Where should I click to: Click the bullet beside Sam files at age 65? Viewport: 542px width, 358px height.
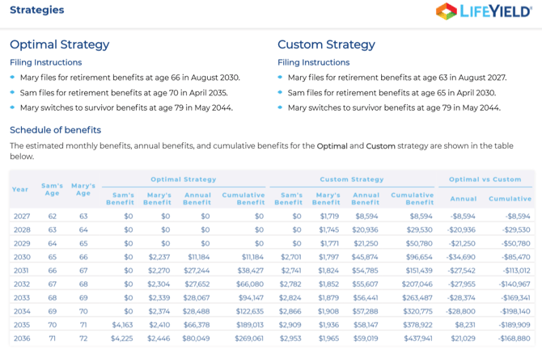click(281, 93)
